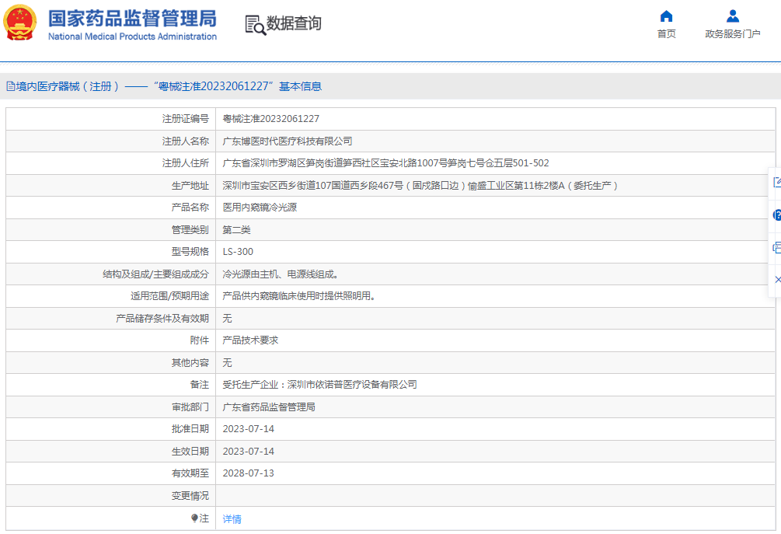The image size is (781, 534).
Task: Go to 首页 via the house icon
Action: pos(666,16)
